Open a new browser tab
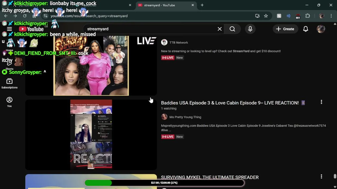 click(x=202, y=5)
